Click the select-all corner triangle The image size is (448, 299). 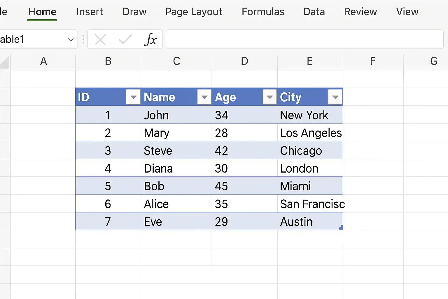pos(5,62)
